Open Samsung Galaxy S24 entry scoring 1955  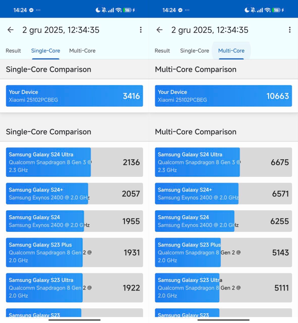pos(74,221)
